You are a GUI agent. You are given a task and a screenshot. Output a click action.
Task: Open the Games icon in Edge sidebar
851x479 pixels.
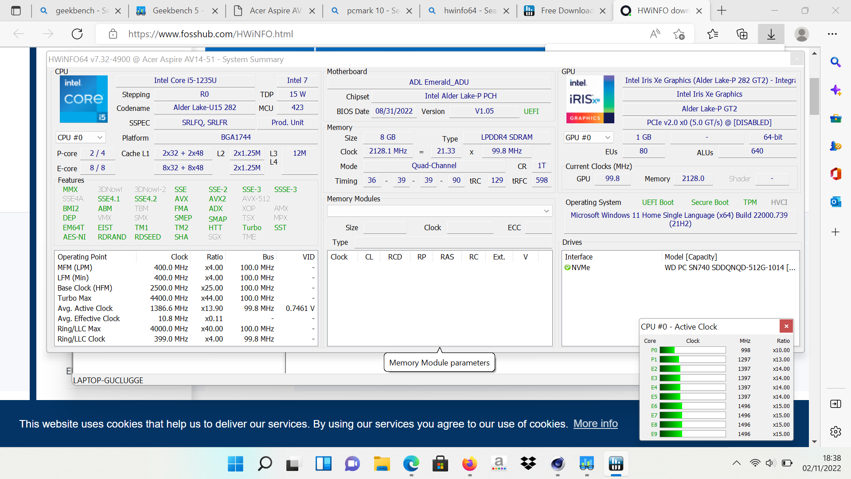point(835,146)
